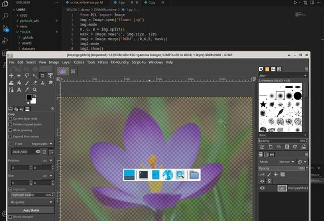Click the flower image tab thumbnail

pyautogui.click(x=63, y=71)
